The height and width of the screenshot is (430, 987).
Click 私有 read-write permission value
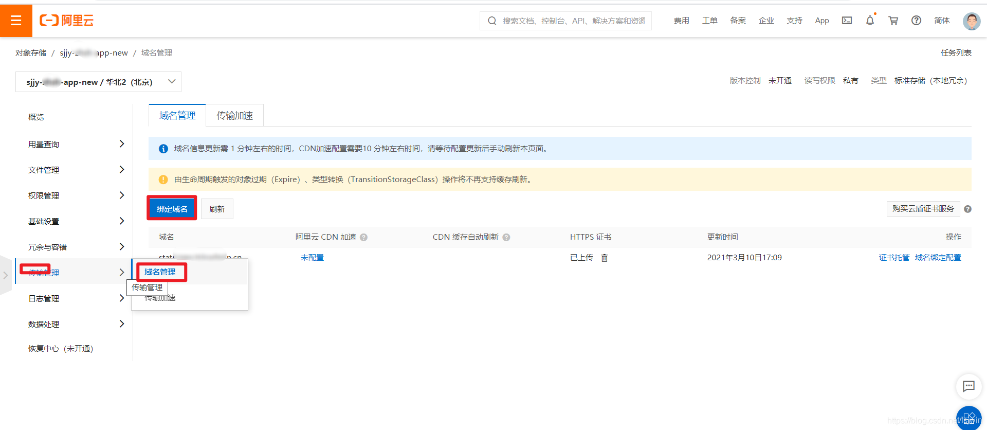851,81
